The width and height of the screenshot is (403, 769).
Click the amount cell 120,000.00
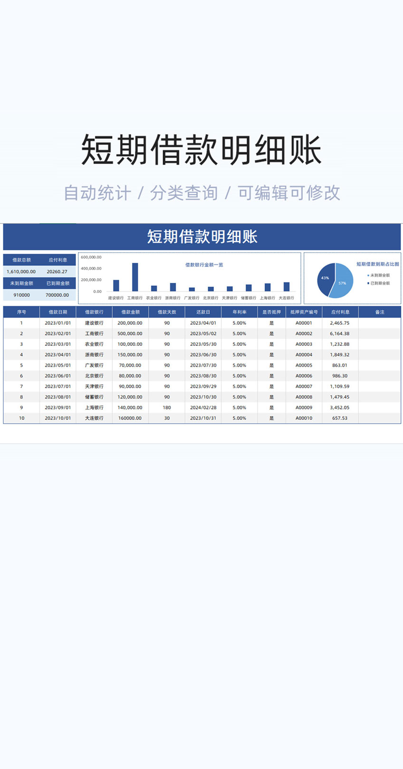[130, 397]
